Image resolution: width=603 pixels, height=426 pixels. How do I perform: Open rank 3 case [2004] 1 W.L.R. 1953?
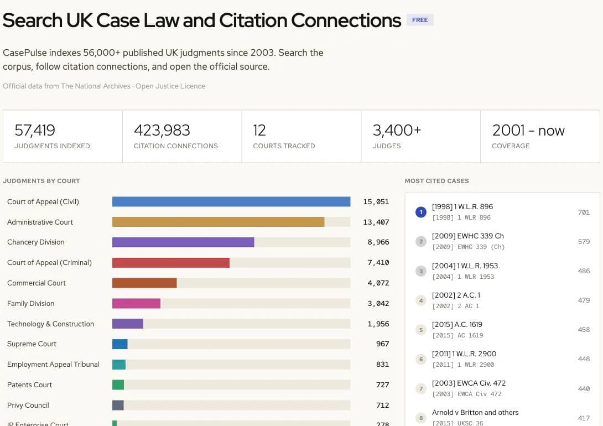(465, 266)
